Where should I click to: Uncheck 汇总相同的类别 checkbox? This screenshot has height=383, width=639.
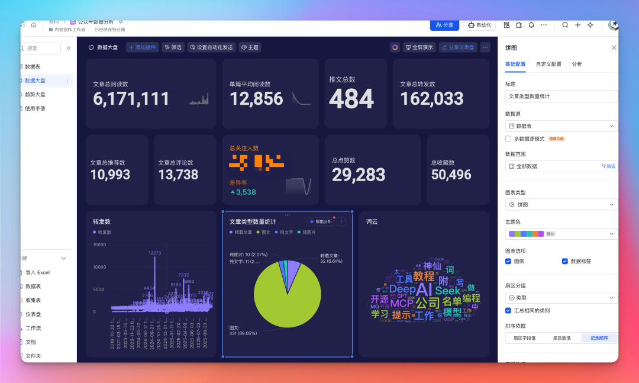[x=508, y=310]
